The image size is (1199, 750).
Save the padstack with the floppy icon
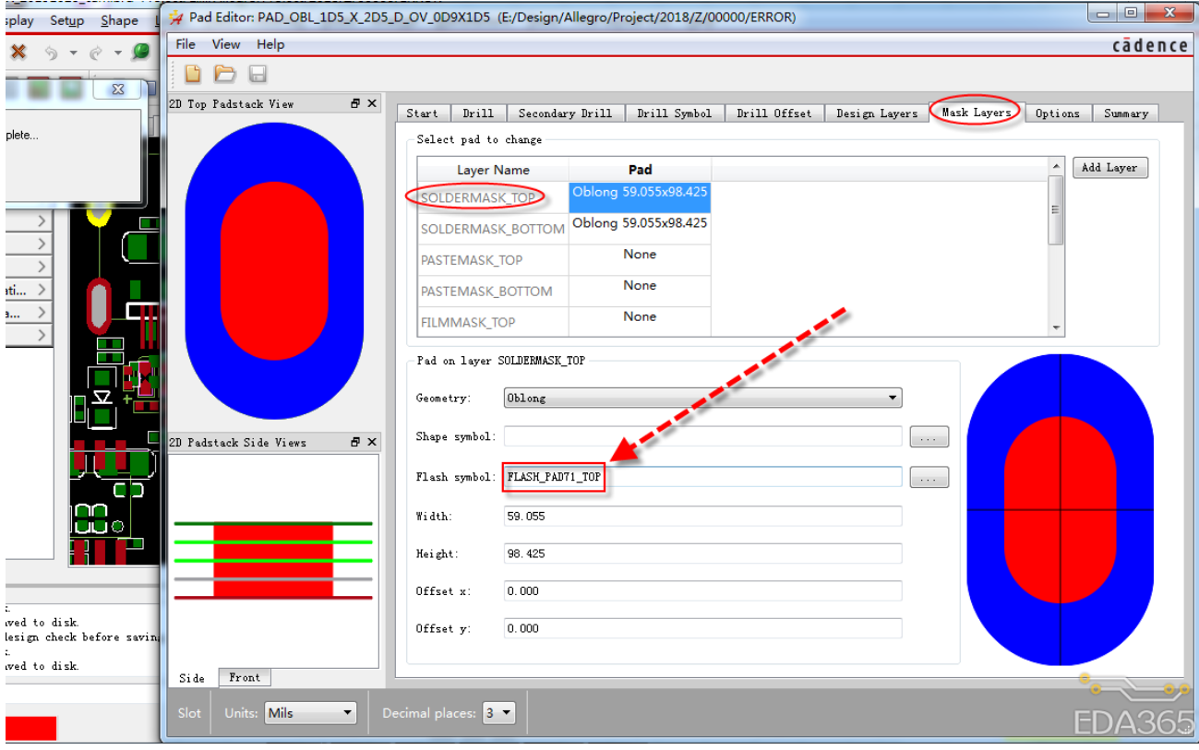coord(258,74)
